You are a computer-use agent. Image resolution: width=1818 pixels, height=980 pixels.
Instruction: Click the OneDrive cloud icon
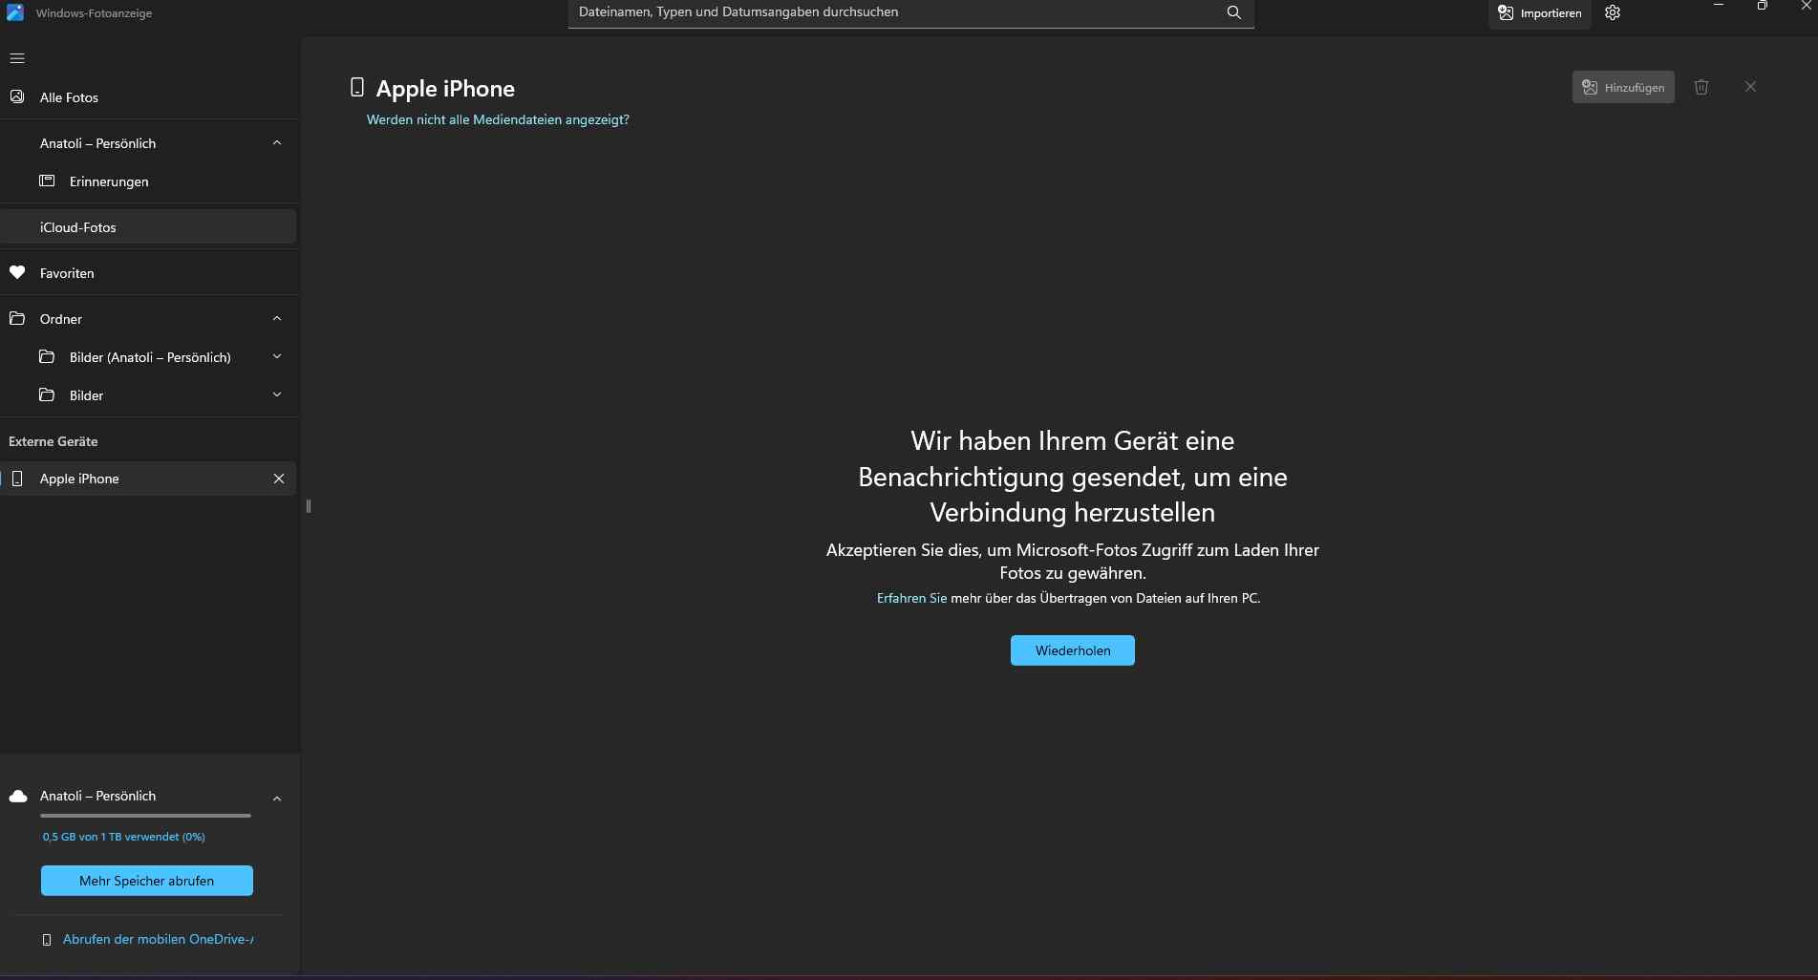(x=18, y=796)
